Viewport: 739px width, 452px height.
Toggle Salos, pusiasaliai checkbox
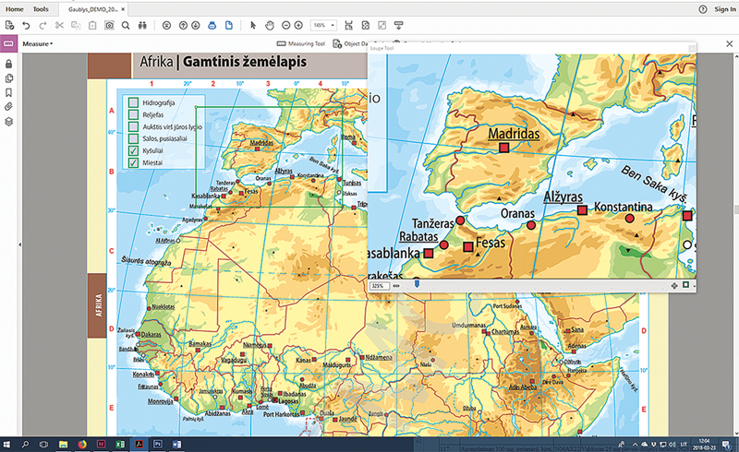tap(133, 138)
